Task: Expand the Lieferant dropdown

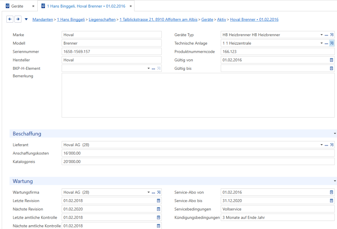Action: coord(322,145)
